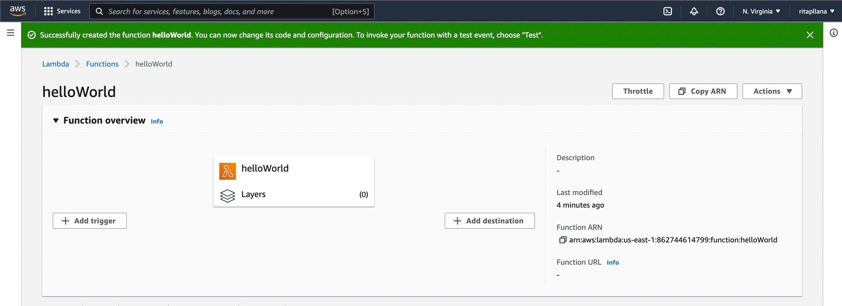
Task: Go to the Functions breadcrumb link
Action: click(x=102, y=64)
